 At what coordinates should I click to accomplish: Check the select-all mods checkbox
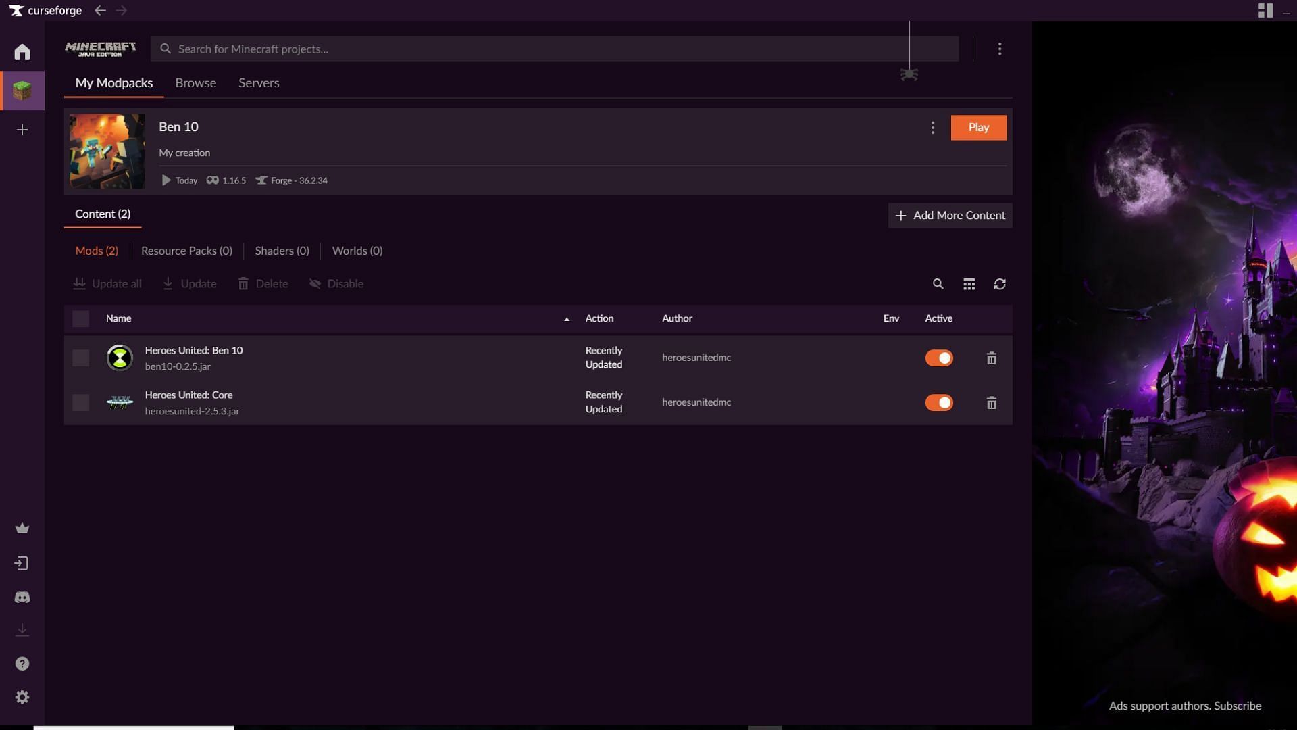pyautogui.click(x=80, y=318)
